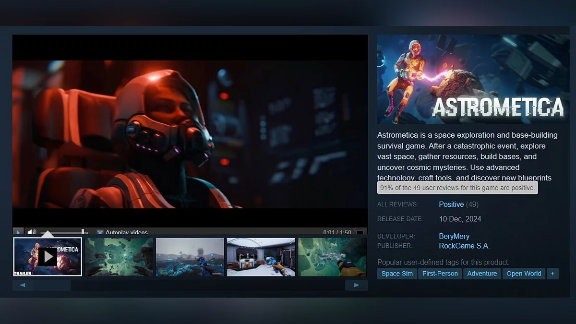This screenshot has height=324, width=576.
Task: Open the asteroid field screenshot thumbnail
Action: pos(119,257)
